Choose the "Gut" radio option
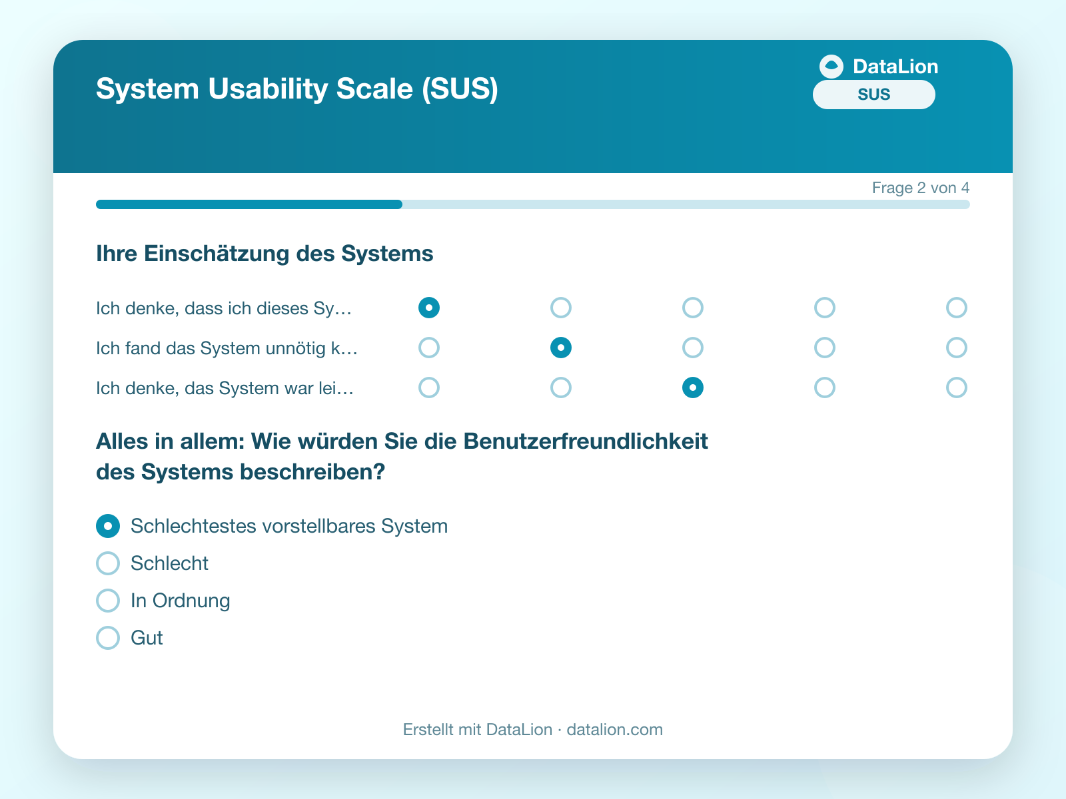The image size is (1066, 799). [x=108, y=638]
